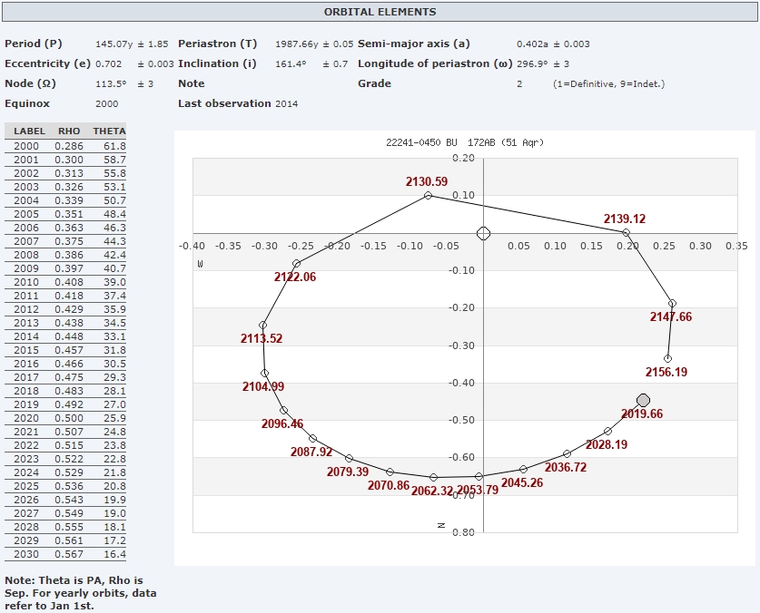Image resolution: width=760 pixels, height=613 pixels.
Task: Select the orbit point labeled 2130.59
Action: point(428,195)
